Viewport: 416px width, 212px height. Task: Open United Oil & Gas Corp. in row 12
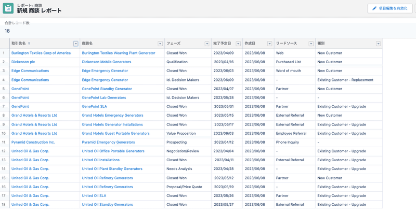30,151
